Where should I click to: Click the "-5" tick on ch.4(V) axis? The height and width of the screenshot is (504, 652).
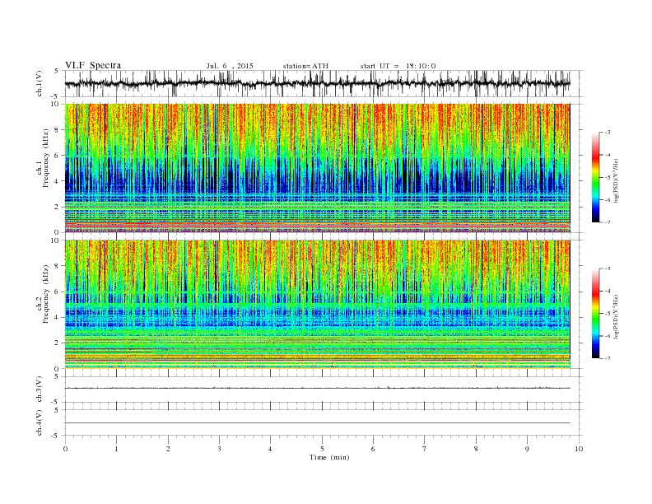pyautogui.click(x=56, y=436)
